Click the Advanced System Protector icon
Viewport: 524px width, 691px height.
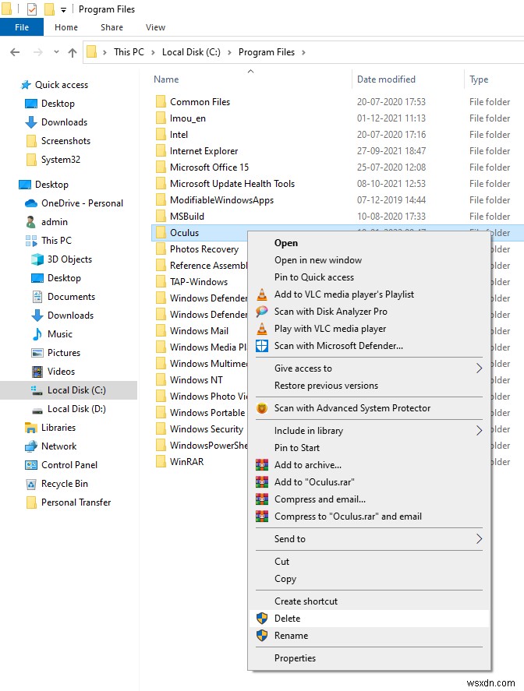tap(262, 408)
